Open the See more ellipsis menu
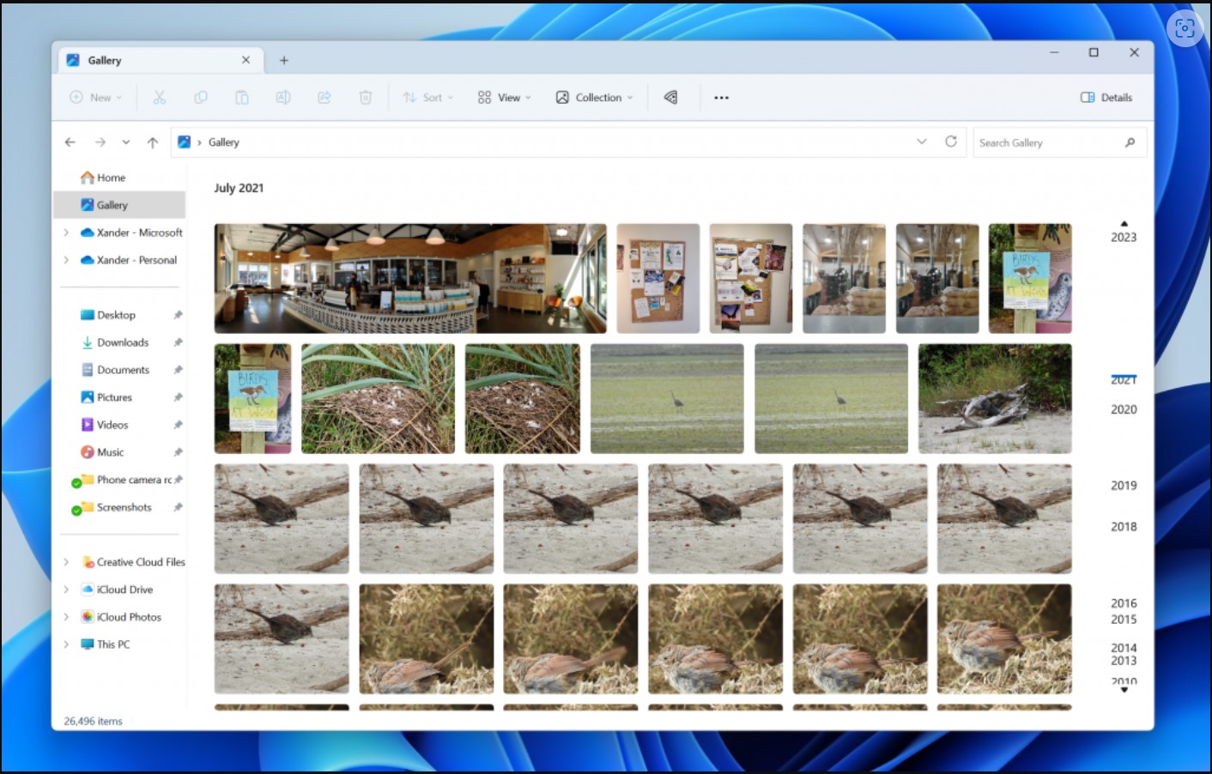This screenshot has width=1212, height=774. 722,98
